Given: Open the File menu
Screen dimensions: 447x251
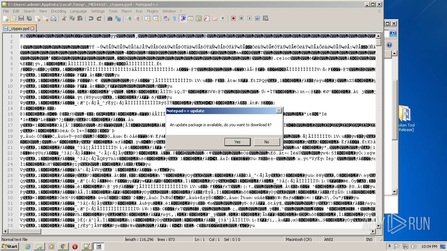Looking at the screenshot, I should 6,11.
